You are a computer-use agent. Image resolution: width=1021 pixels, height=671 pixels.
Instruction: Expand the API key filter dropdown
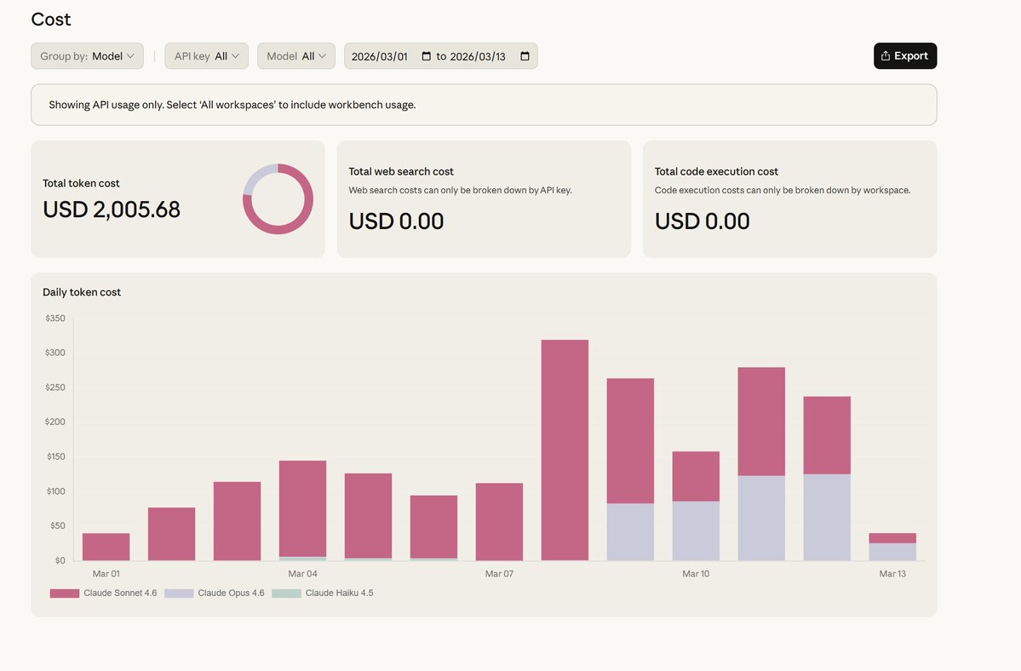pos(206,56)
